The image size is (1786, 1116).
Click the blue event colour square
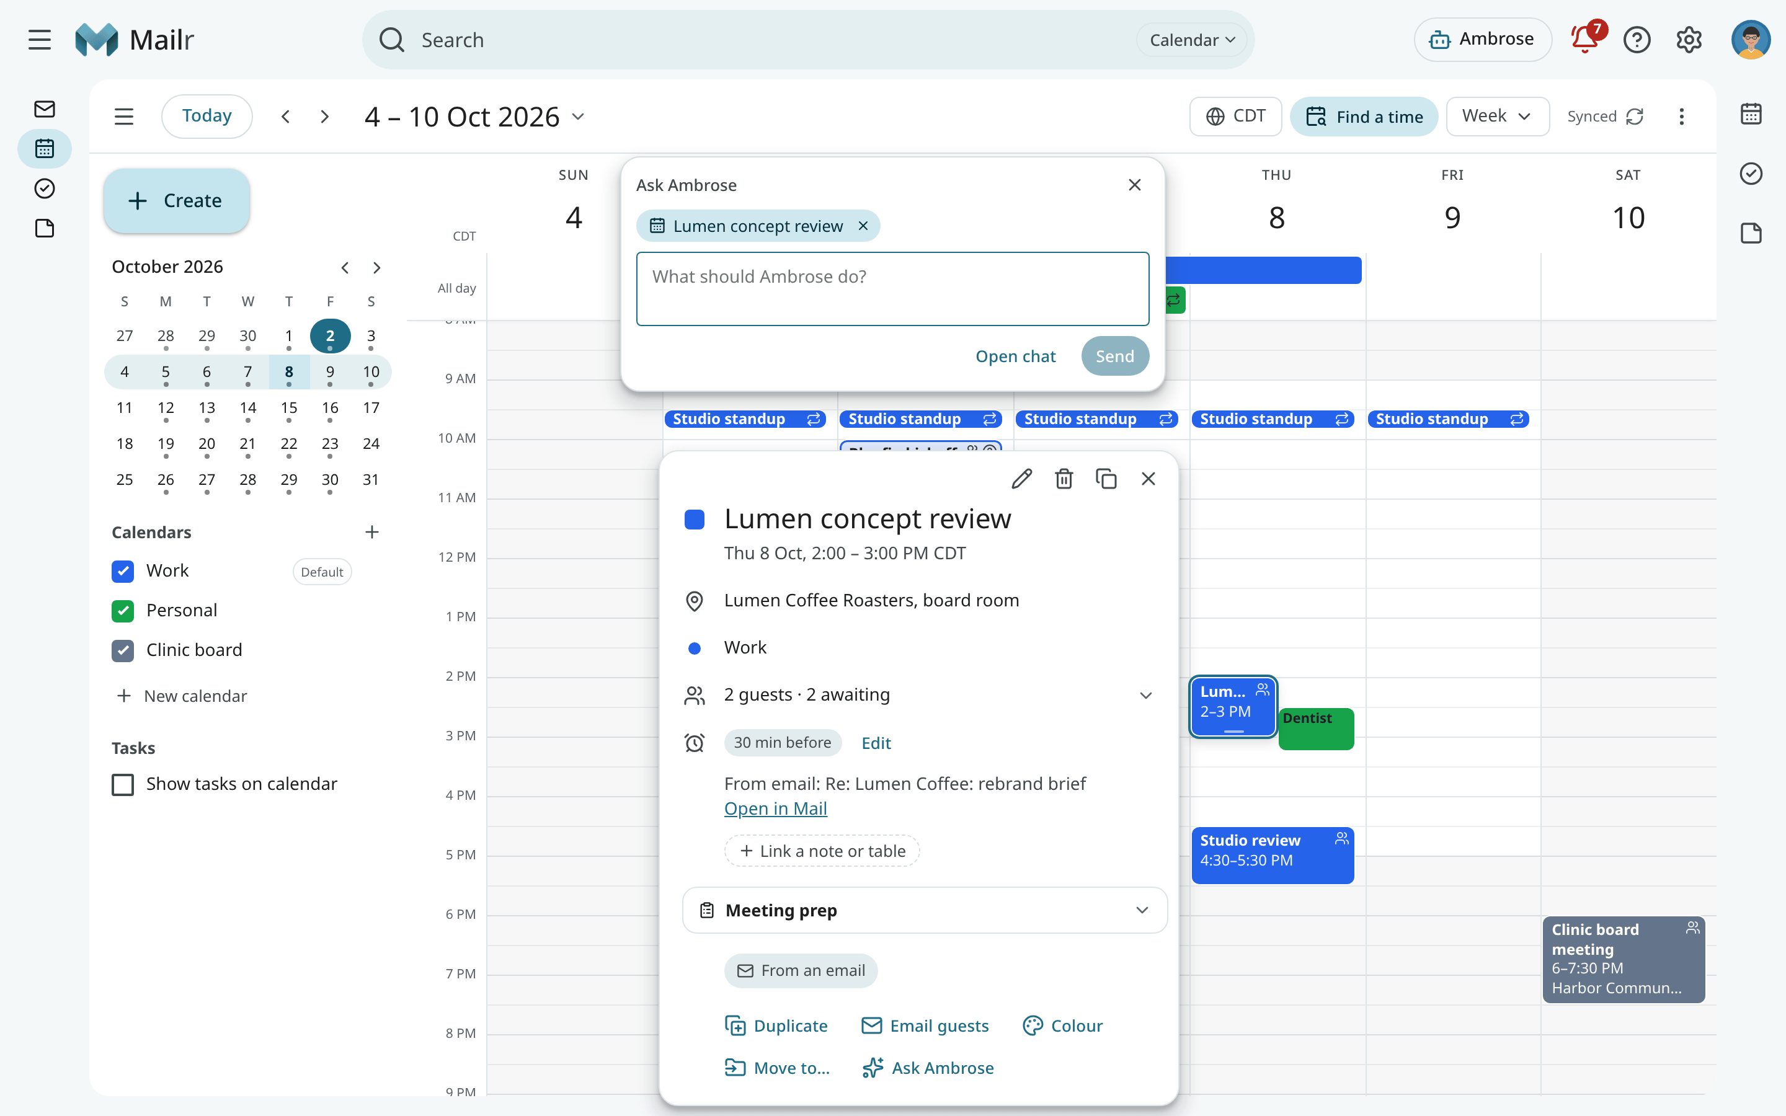point(694,520)
